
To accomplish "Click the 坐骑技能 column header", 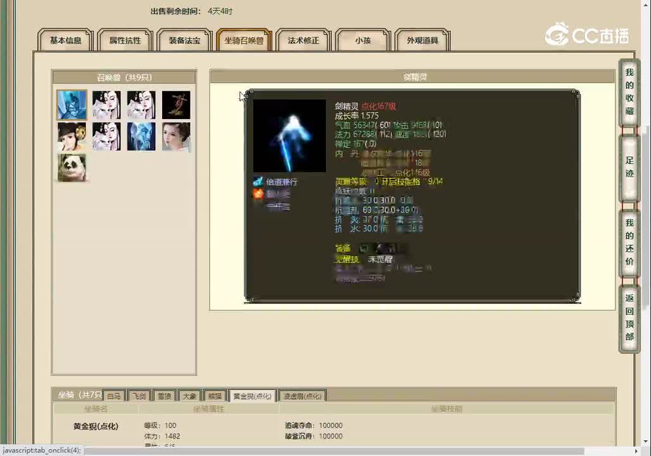I will [x=446, y=409].
